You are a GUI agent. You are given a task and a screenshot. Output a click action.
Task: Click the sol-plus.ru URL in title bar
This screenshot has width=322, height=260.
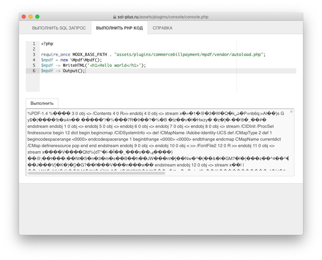tap(163, 17)
